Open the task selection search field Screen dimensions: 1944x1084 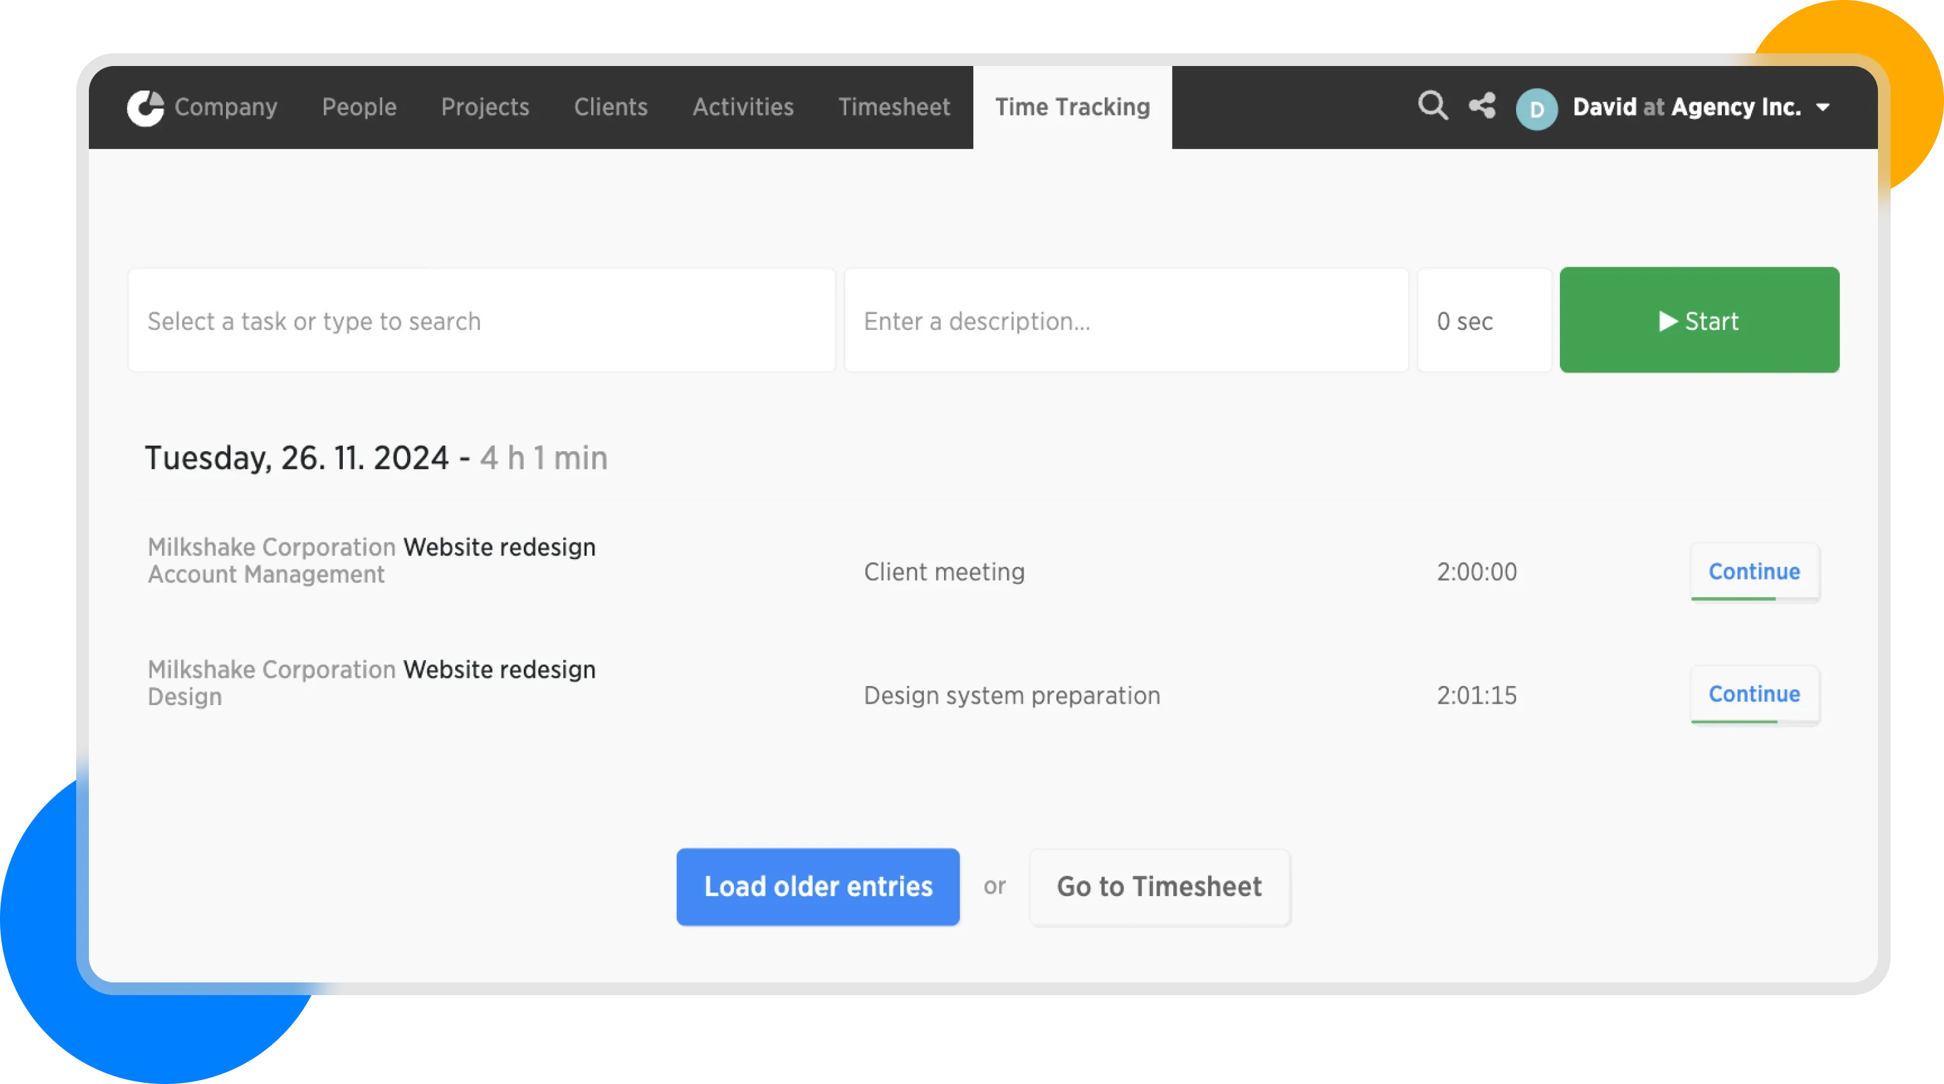tap(481, 321)
